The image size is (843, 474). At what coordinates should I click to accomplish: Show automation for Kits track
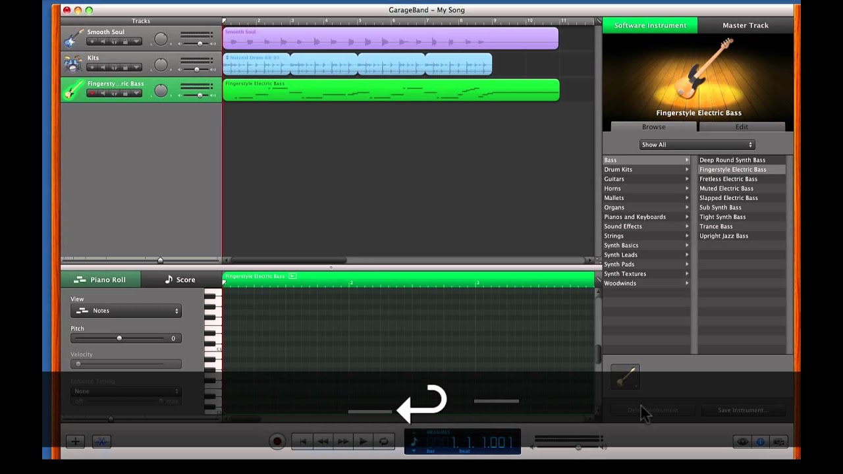click(x=136, y=67)
